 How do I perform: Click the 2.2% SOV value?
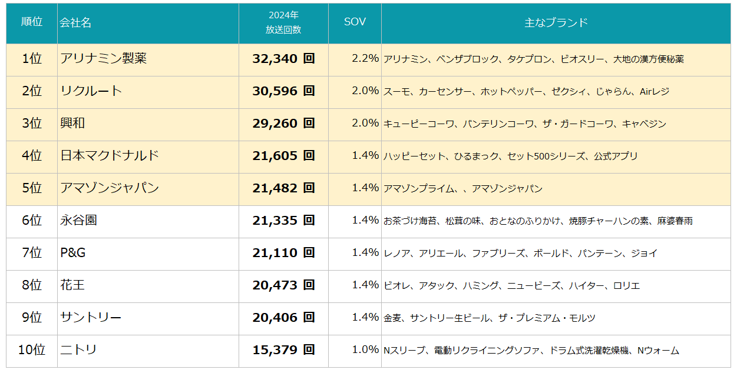coord(365,58)
